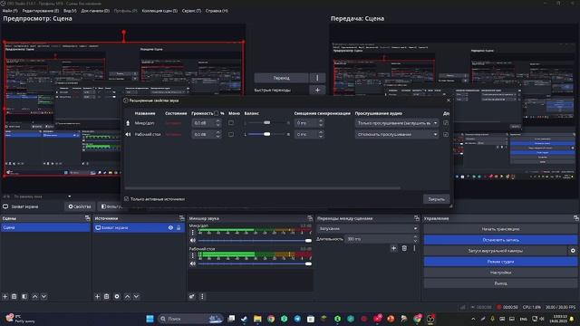The width and height of the screenshot is (580, 326).
Task: Click Остановить запись button
Action: click(500, 240)
